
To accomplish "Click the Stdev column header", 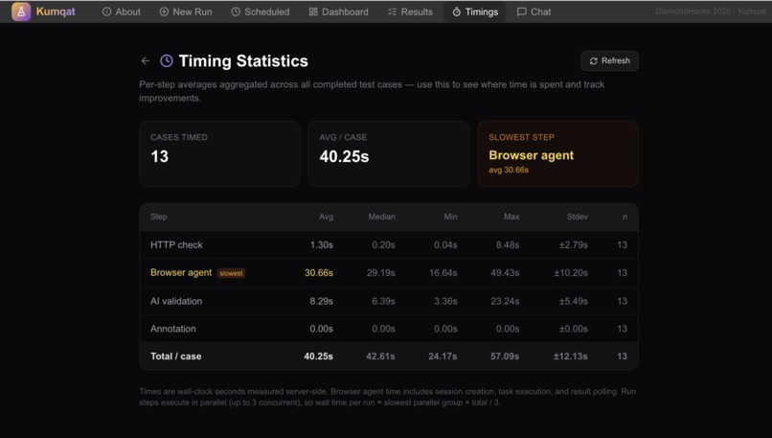I will pyautogui.click(x=577, y=217).
